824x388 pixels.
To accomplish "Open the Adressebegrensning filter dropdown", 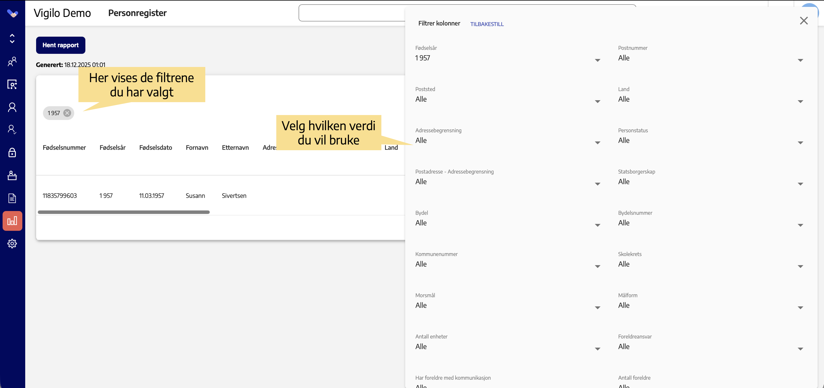I will point(508,140).
